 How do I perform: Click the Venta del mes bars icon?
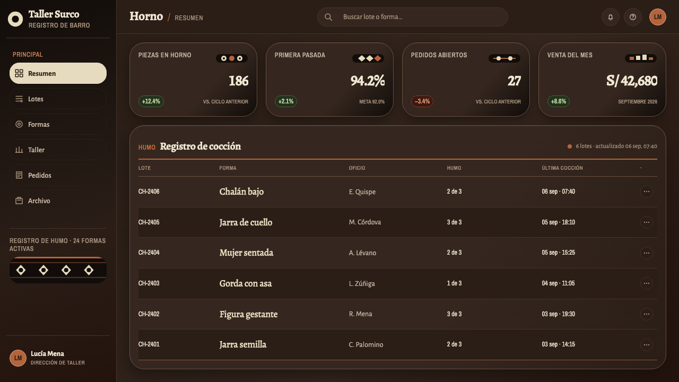[641, 58]
